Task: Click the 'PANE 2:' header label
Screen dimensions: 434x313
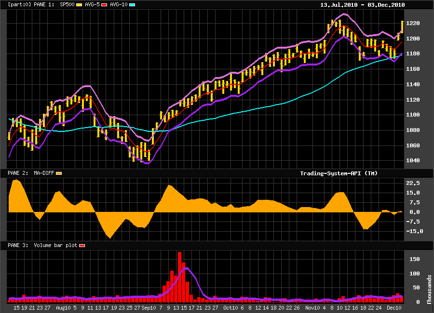Action: coord(18,173)
